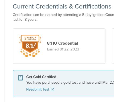Image resolution: width=114 pixels, height=102 pixels.
Task: Click the purchased gold test message text
Action: [x=70, y=83]
